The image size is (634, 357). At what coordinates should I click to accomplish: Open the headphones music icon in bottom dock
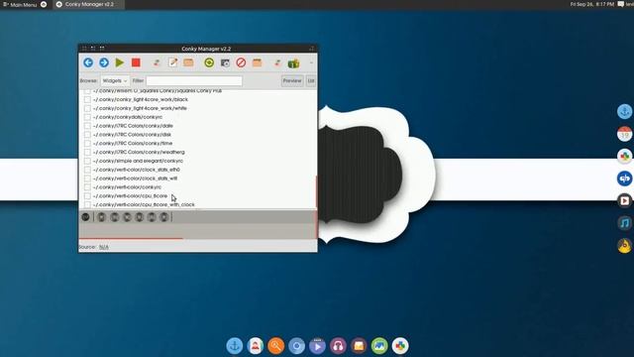338,346
